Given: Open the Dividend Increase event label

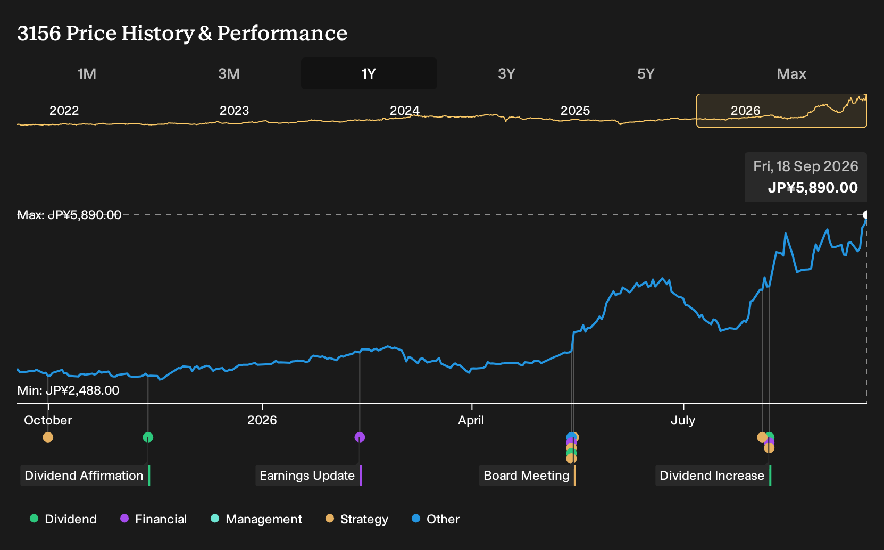Looking at the screenshot, I should click(713, 476).
